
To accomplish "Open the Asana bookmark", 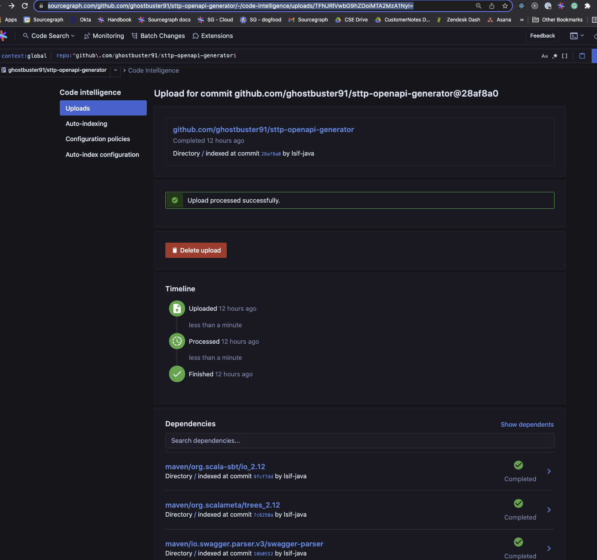I will (499, 20).
